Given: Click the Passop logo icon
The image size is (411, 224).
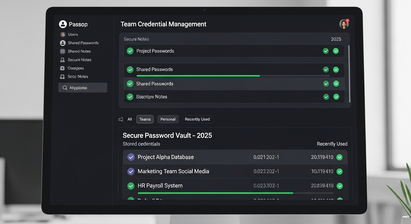Looking at the screenshot, I should (63, 24).
